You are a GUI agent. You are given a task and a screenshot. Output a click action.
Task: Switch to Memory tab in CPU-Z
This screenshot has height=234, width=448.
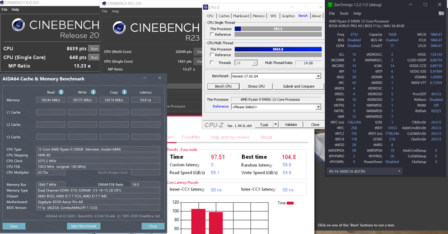(259, 16)
